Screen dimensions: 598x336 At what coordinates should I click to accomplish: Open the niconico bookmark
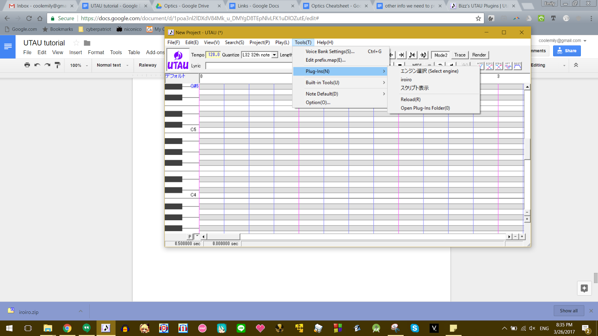coord(129,29)
